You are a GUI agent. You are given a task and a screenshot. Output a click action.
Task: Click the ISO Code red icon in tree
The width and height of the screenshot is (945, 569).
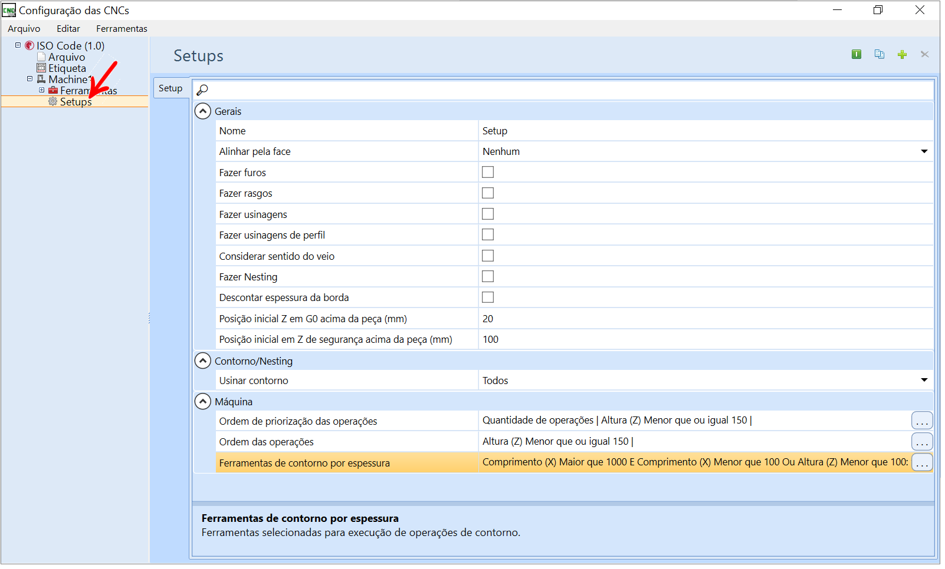pyautogui.click(x=29, y=45)
